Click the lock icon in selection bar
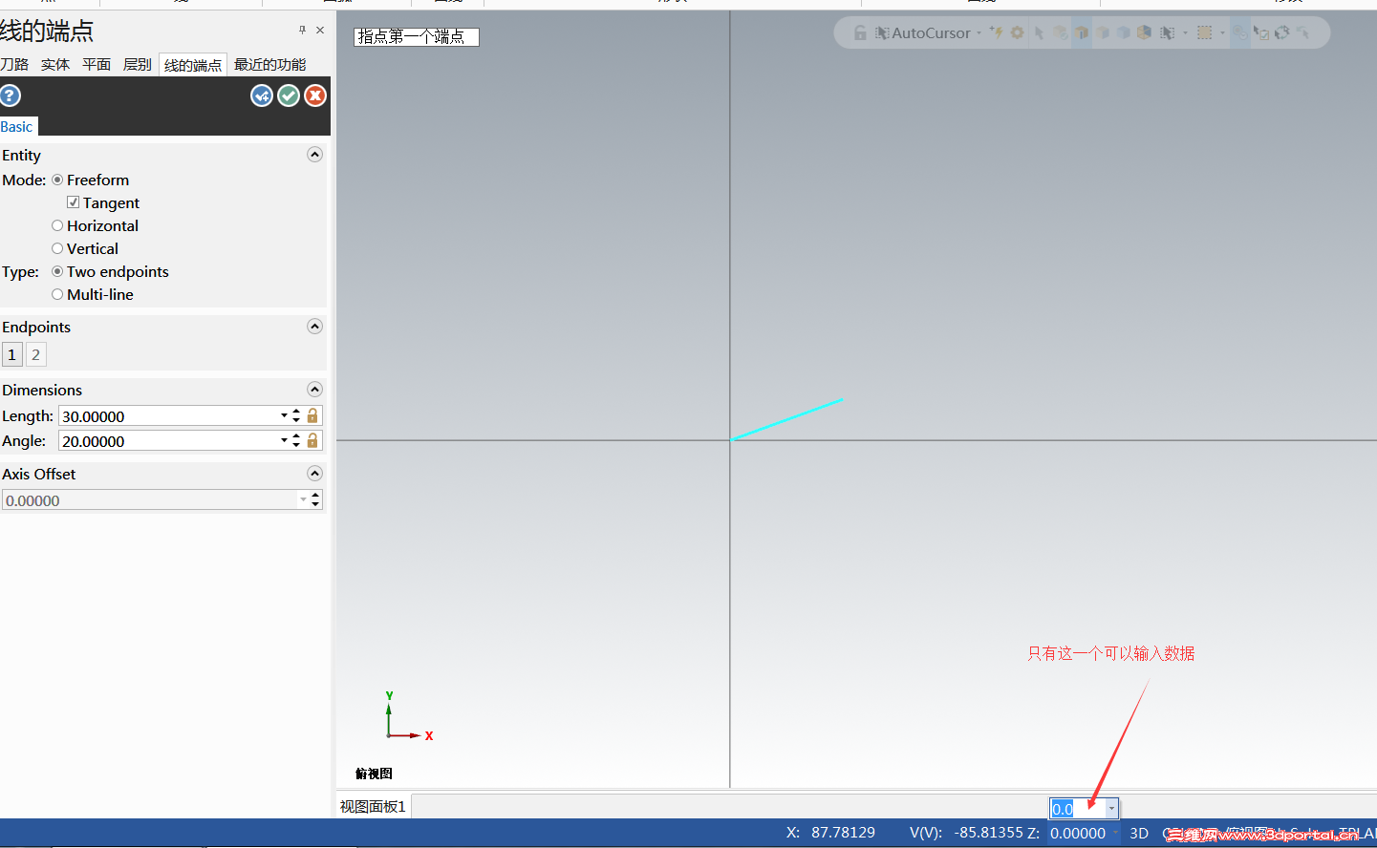This screenshot has width=1377, height=848. click(x=860, y=32)
